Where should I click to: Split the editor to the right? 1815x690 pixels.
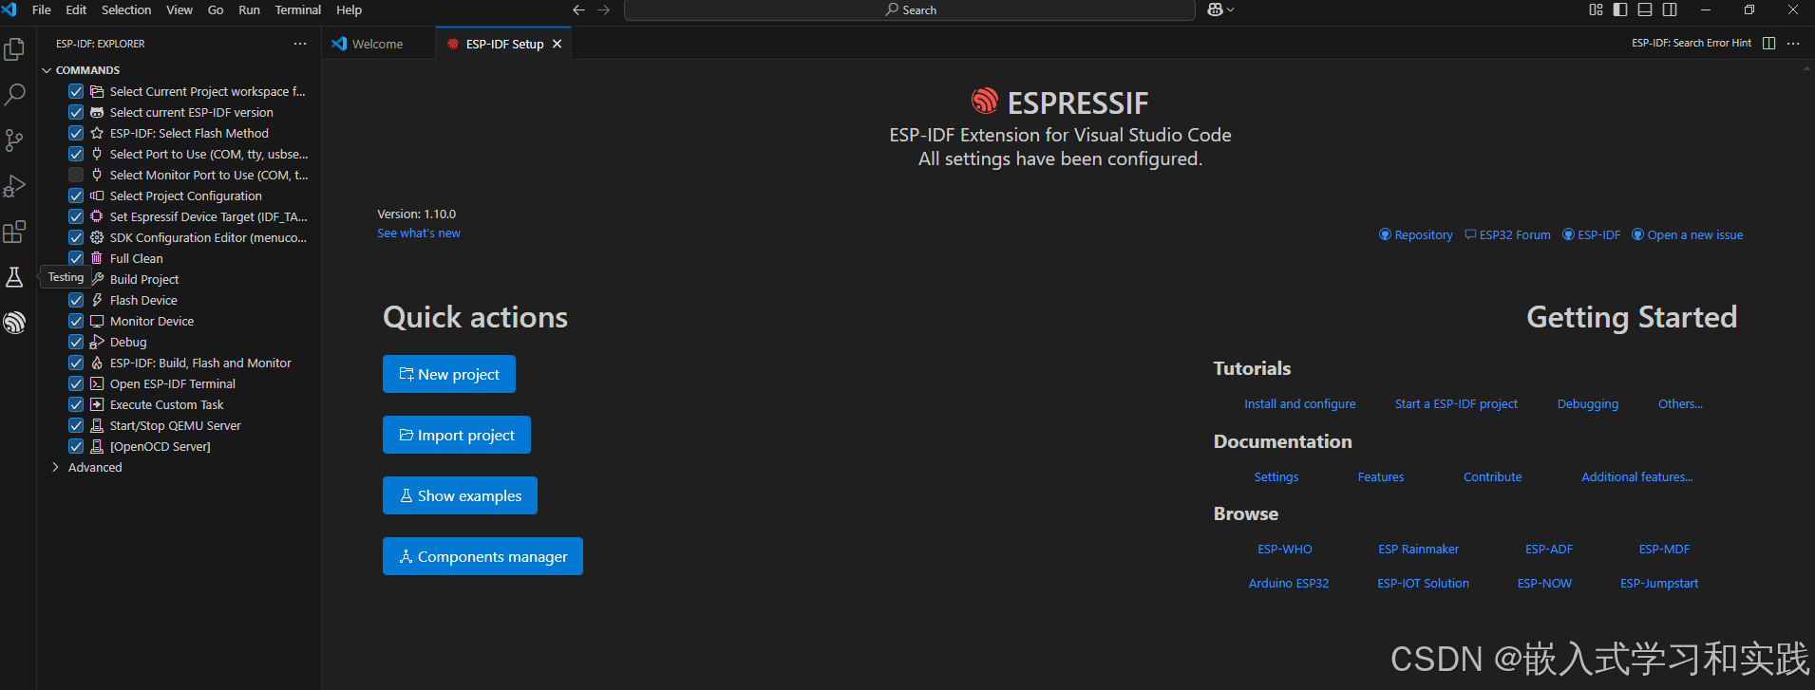1768,44
